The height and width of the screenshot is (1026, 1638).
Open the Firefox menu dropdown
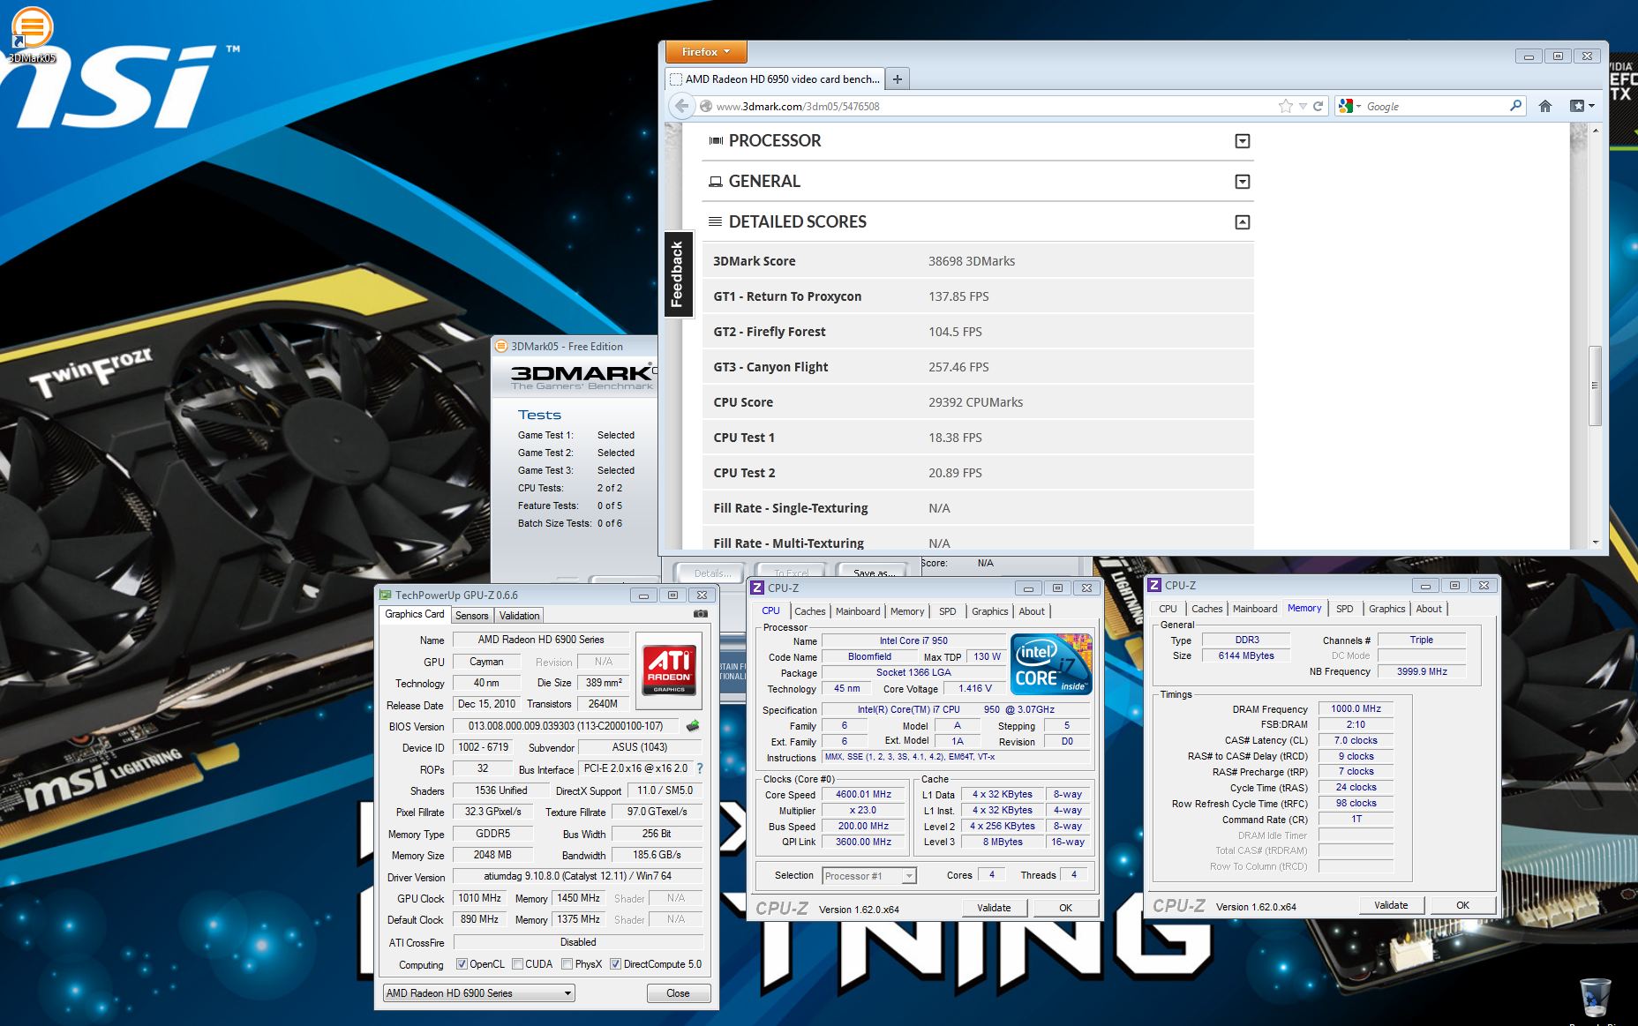(x=705, y=52)
